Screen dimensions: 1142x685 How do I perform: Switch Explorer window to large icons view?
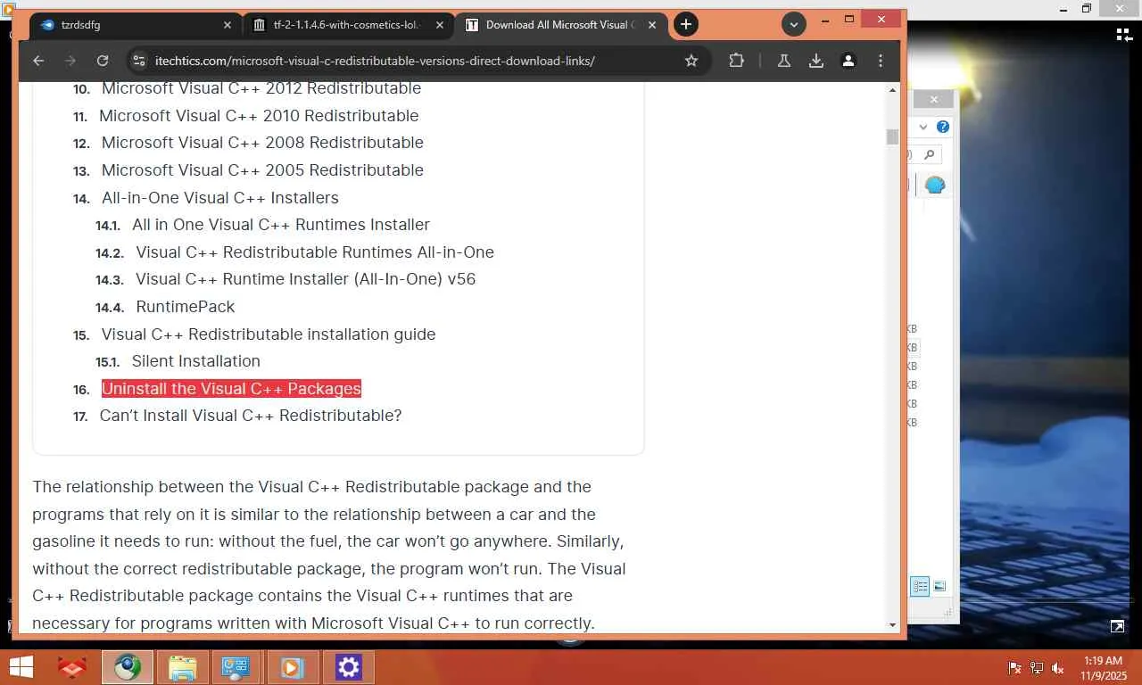939,586
